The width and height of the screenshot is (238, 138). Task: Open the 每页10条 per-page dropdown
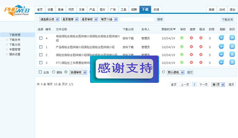(109, 19)
